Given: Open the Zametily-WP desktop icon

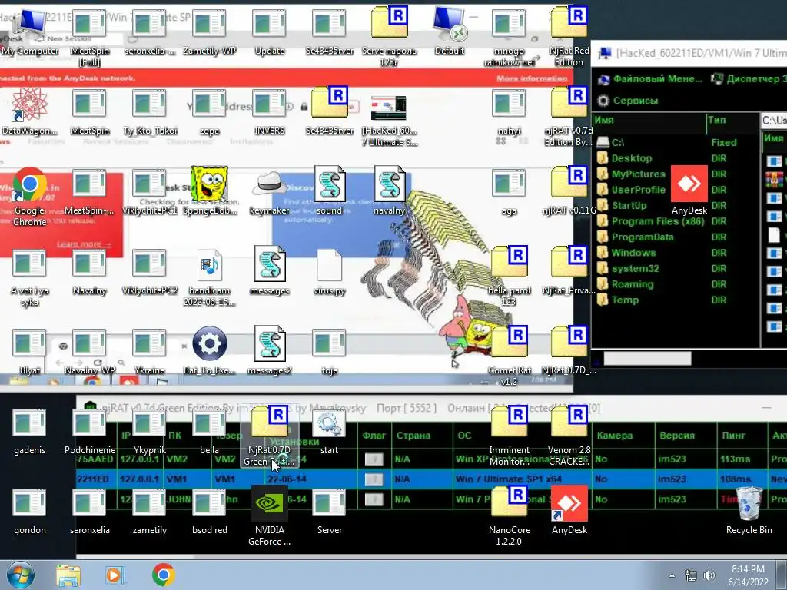Looking at the screenshot, I should [209, 33].
